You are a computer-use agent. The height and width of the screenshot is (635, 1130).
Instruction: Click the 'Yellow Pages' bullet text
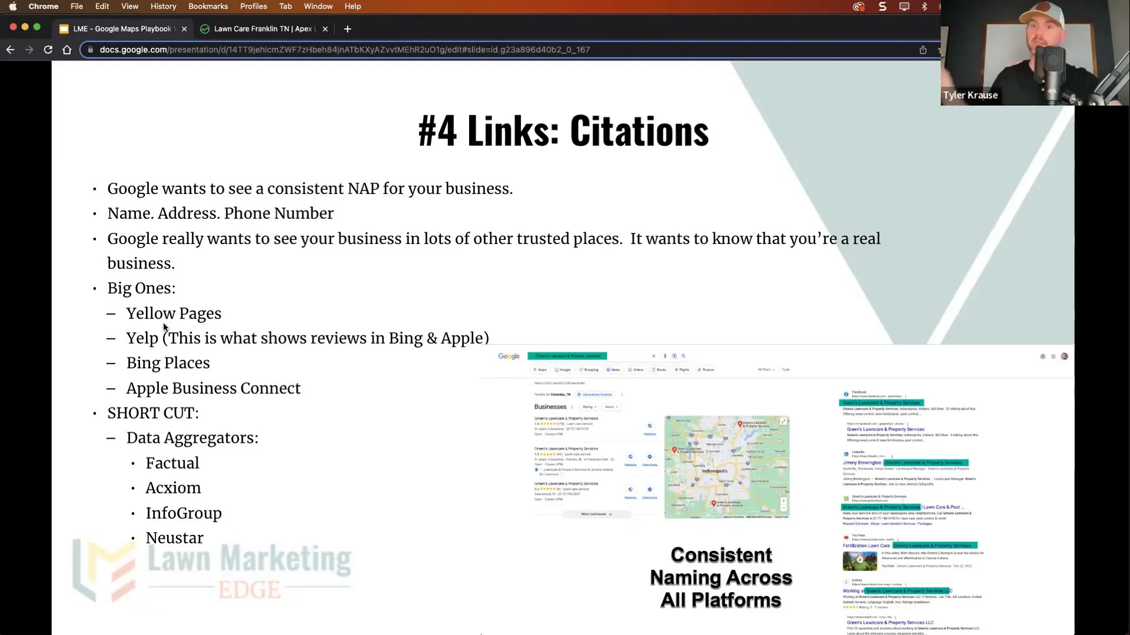point(174,313)
